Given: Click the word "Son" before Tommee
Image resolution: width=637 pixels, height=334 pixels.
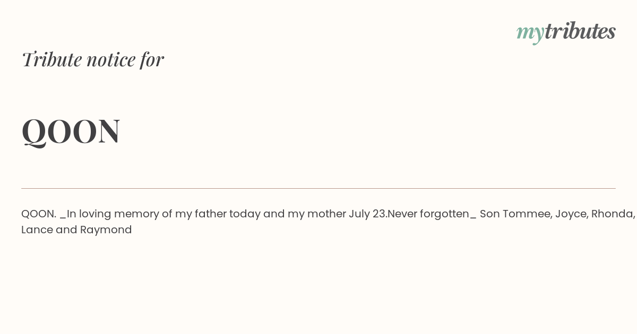Looking at the screenshot, I should point(489,214).
